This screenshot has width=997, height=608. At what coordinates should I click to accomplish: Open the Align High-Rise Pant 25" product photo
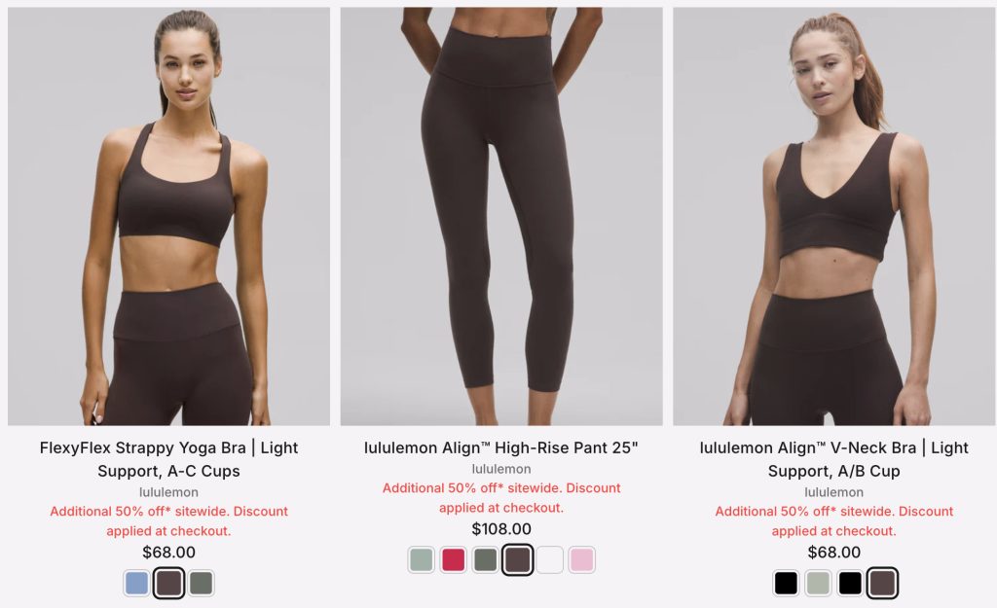pyautogui.click(x=501, y=216)
